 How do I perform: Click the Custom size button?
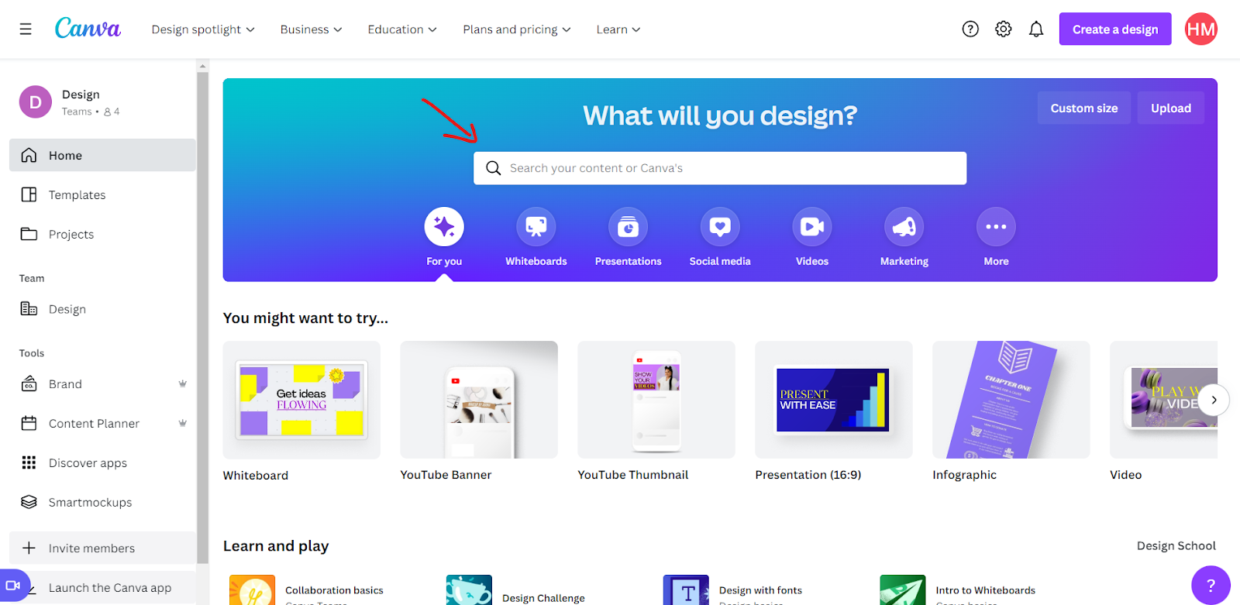1084,108
